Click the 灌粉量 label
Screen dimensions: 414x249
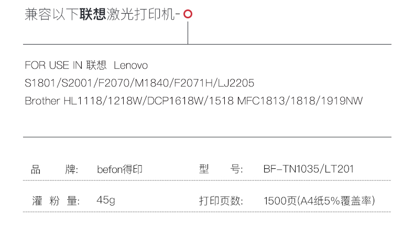coord(55,201)
